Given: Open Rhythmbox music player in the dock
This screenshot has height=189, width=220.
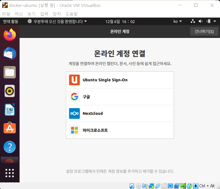Looking at the screenshot, I should pos(10,91).
